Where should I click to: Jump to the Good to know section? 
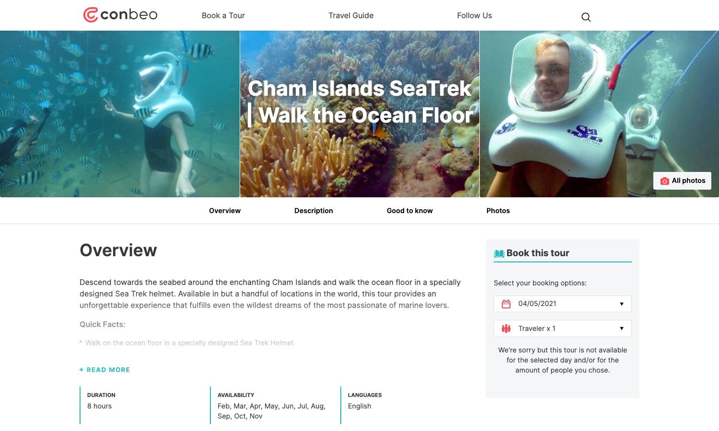410,211
